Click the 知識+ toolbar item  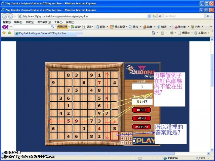[x=162, y=27]
